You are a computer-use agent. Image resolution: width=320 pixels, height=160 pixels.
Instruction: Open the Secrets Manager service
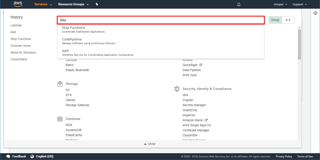pos(194,105)
